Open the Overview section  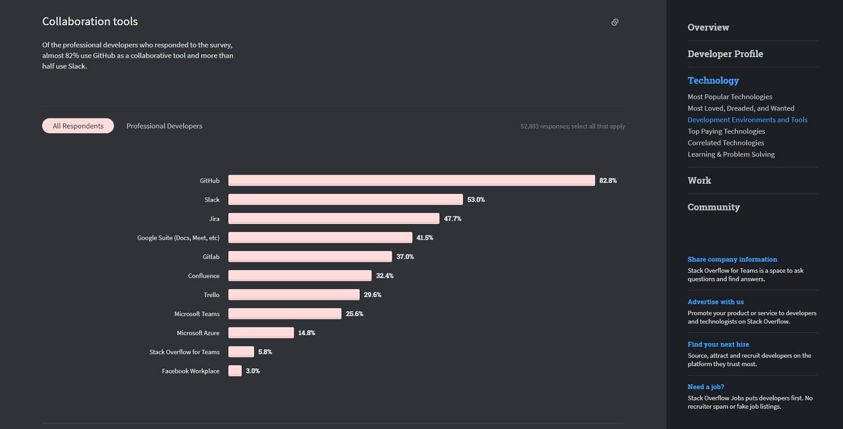[708, 27]
